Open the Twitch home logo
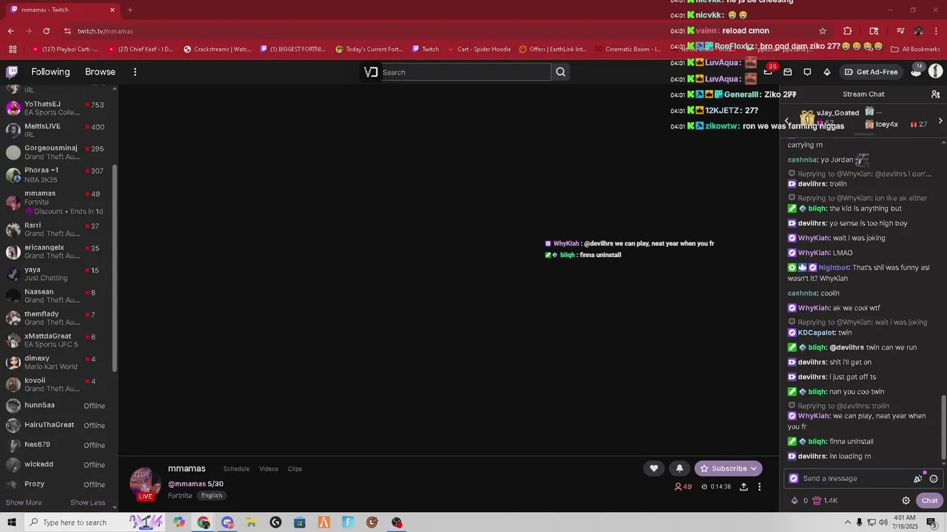 (x=12, y=72)
